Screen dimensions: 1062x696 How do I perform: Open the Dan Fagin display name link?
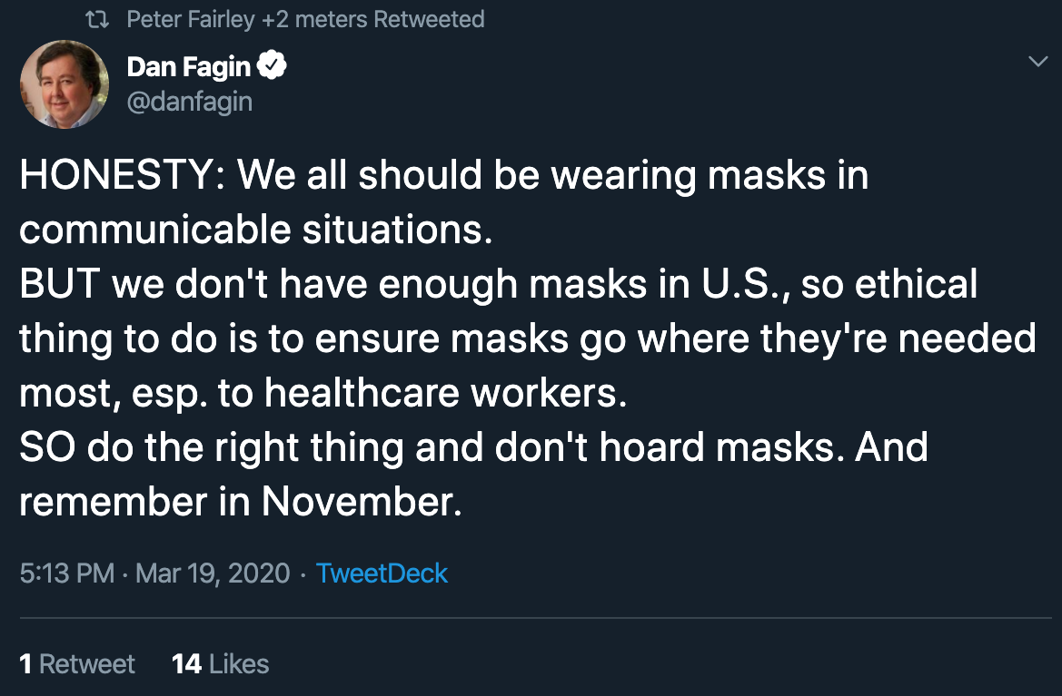189,66
